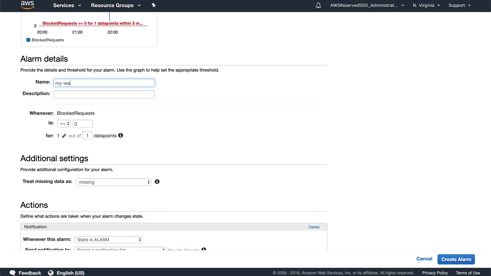Click the pencil edit icon beside datapoints
The height and width of the screenshot is (276, 491).
[x=64, y=136]
